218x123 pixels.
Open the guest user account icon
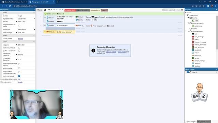(182, 10)
